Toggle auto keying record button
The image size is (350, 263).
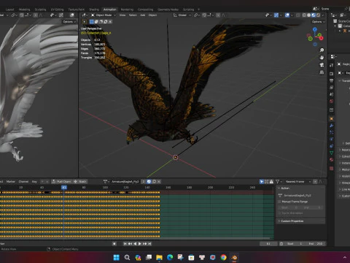[114, 244]
